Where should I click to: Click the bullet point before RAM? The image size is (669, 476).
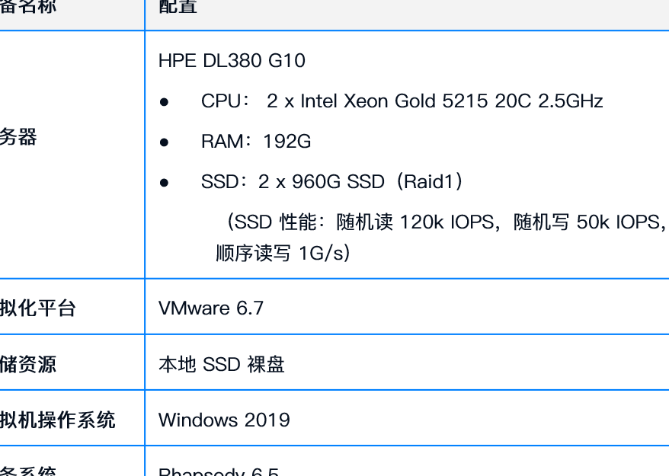pyautogui.click(x=164, y=142)
